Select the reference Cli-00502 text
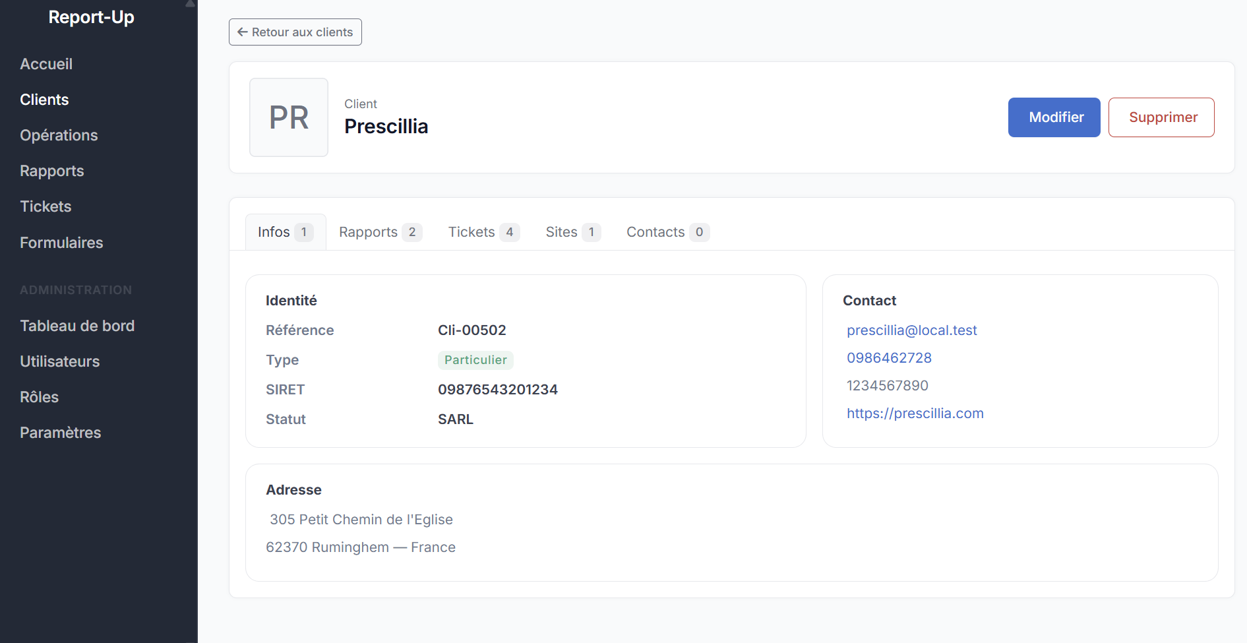Image resolution: width=1247 pixels, height=643 pixels. [472, 330]
